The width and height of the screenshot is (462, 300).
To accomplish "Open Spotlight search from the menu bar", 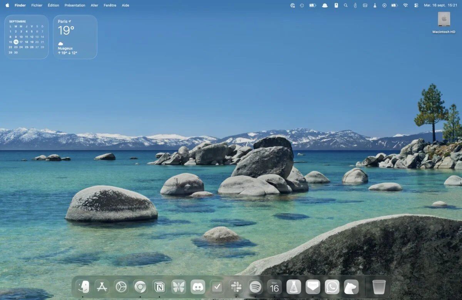I will pos(346,5).
